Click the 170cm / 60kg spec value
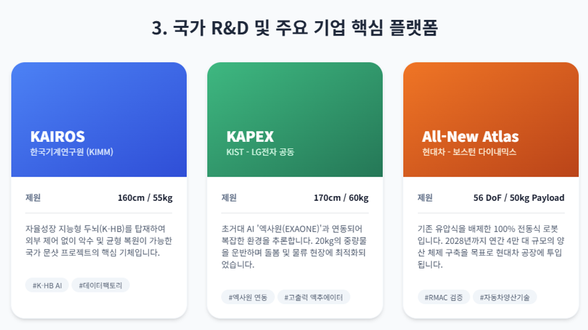 click(x=341, y=198)
